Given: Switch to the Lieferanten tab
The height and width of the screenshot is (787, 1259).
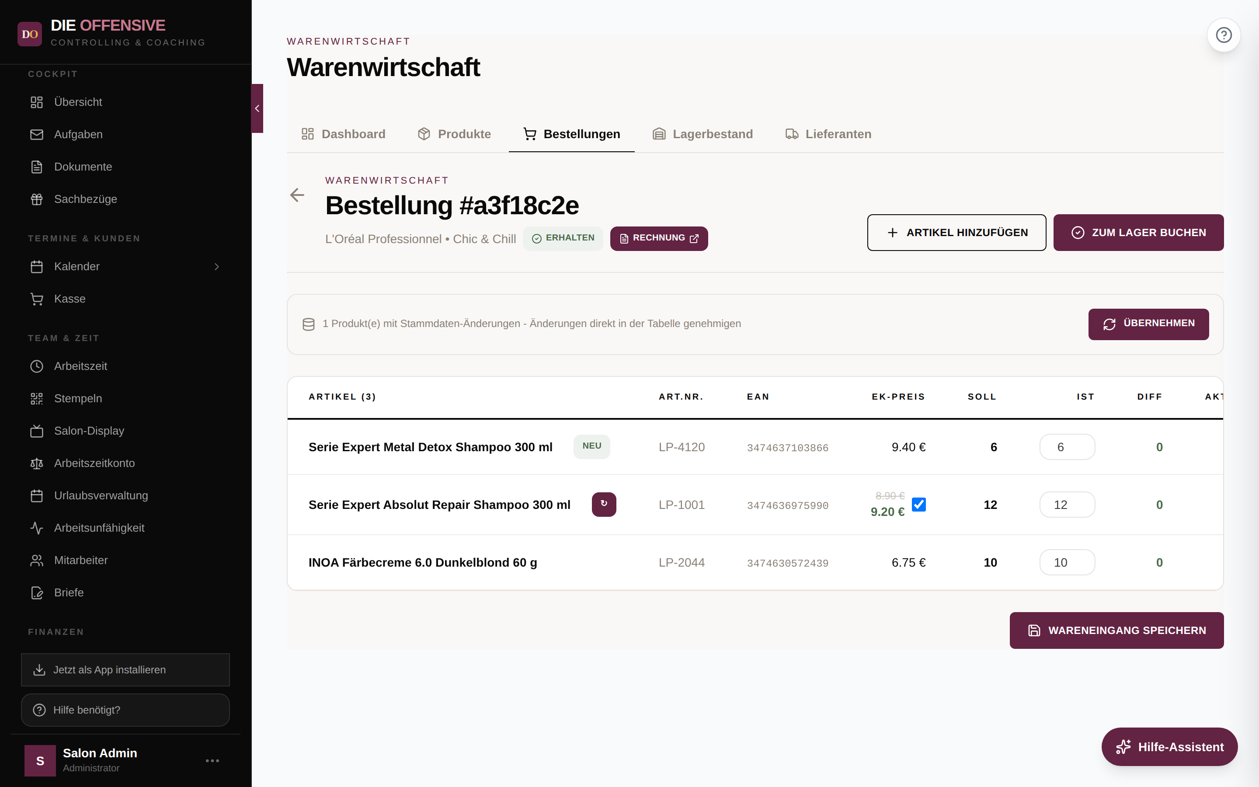Looking at the screenshot, I should 828,134.
